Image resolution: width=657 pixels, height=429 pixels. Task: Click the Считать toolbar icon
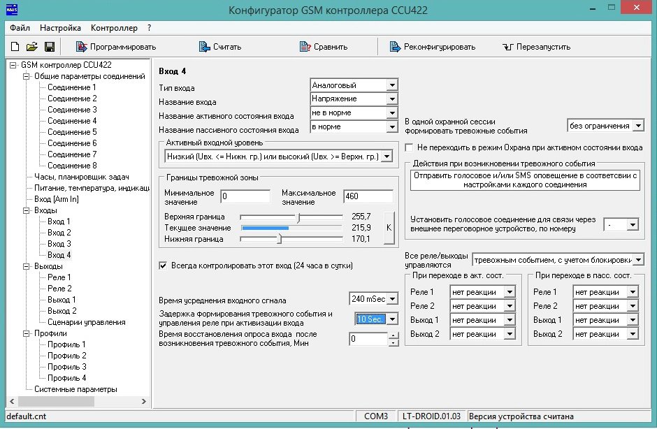(x=204, y=47)
